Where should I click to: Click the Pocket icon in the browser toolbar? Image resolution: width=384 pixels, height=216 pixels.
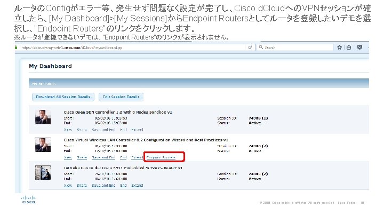tap(359, 47)
